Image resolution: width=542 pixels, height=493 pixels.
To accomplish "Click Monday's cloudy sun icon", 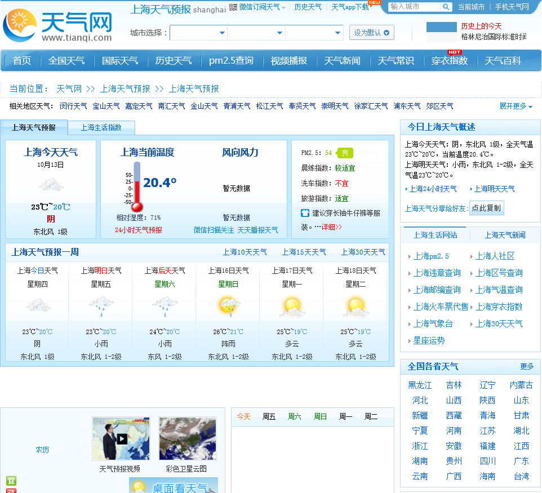I will pyautogui.click(x=292, y=307).
